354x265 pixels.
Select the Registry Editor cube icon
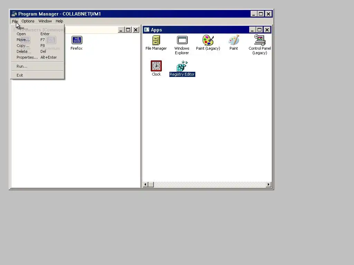pos(182,66)
